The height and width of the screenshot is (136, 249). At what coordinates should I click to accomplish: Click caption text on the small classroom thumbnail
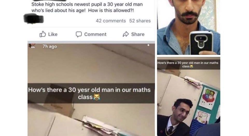coord(188,65)
